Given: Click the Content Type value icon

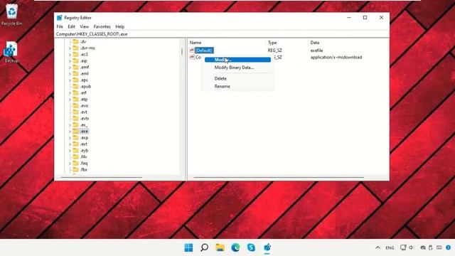Looking at the screenshot, I should tap(192, 57).
